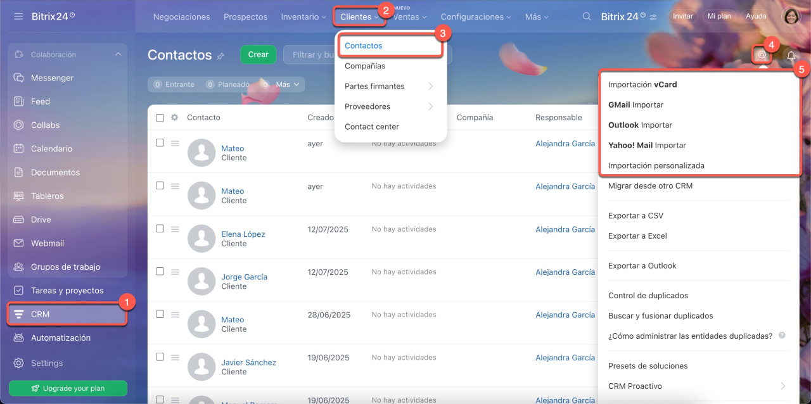Select CRM in the sidebar
Image resolution: width=811 pixels, height=404 pixels.
[67, 314]
